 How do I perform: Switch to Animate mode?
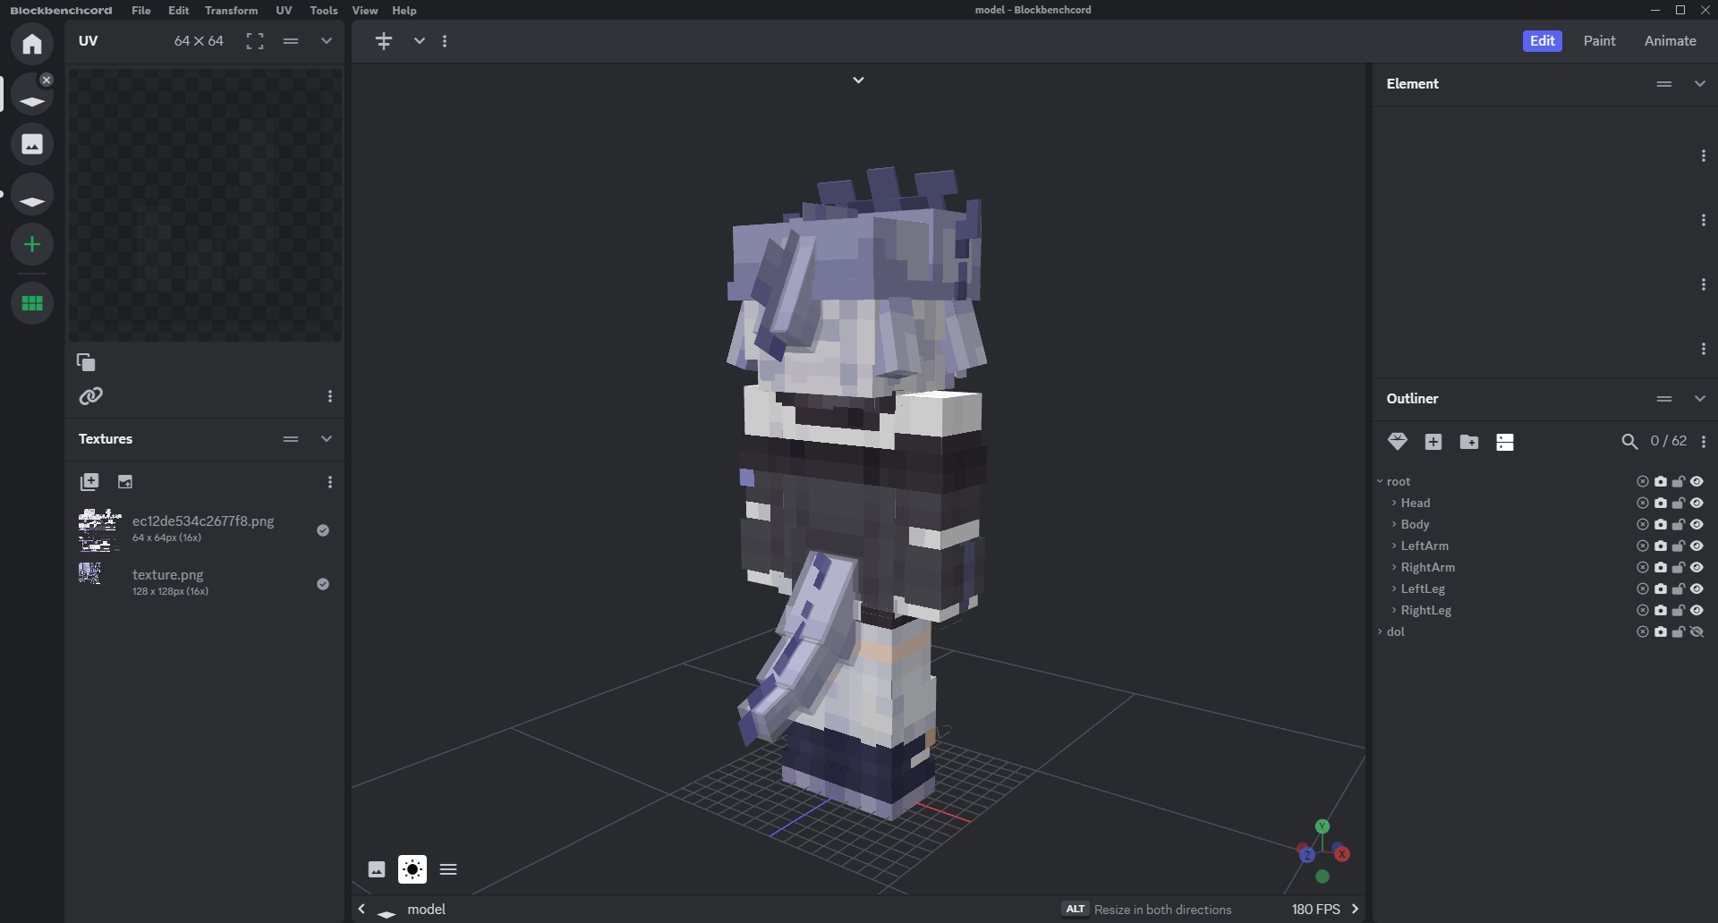pyautogui.click(x=1670, y=41)
